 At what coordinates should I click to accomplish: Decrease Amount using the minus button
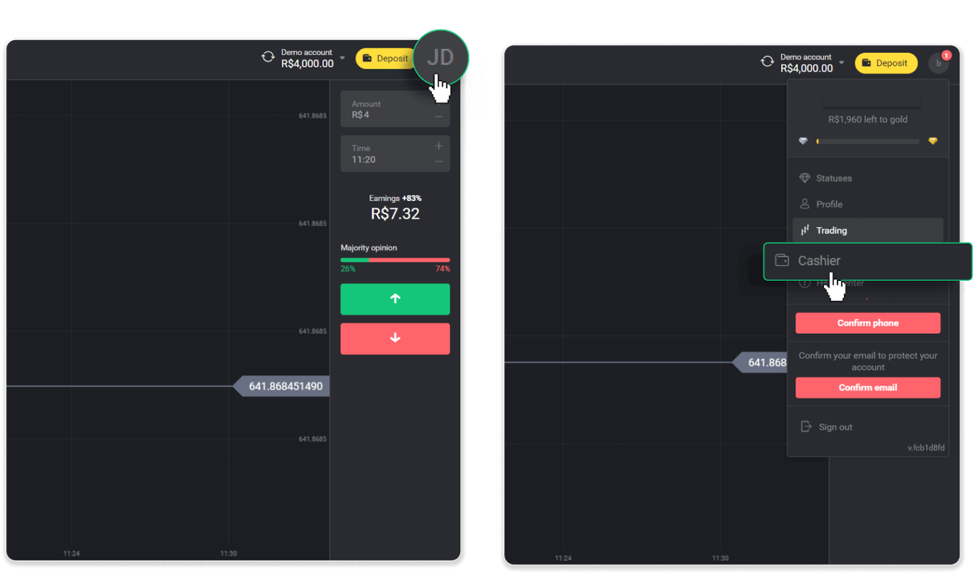438,117
